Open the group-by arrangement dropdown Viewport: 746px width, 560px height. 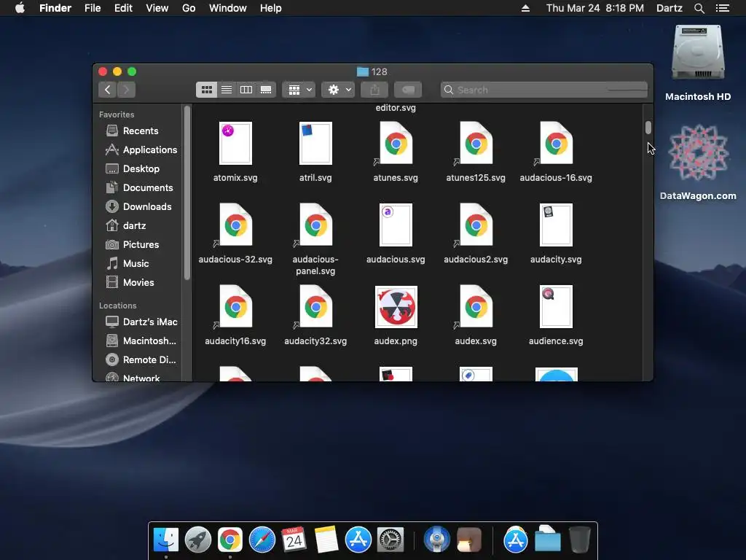(x=299, y=90)
